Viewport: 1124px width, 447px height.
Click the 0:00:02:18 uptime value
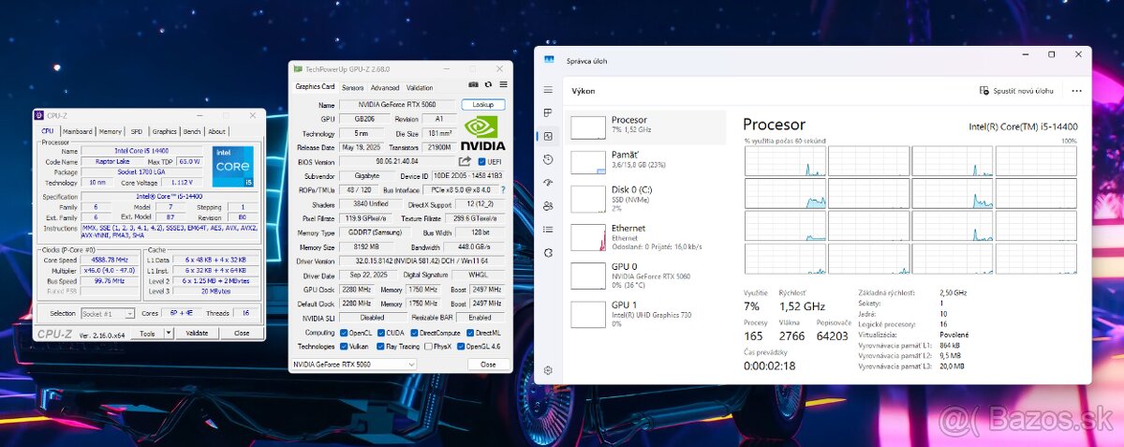(x=769, y=366)
